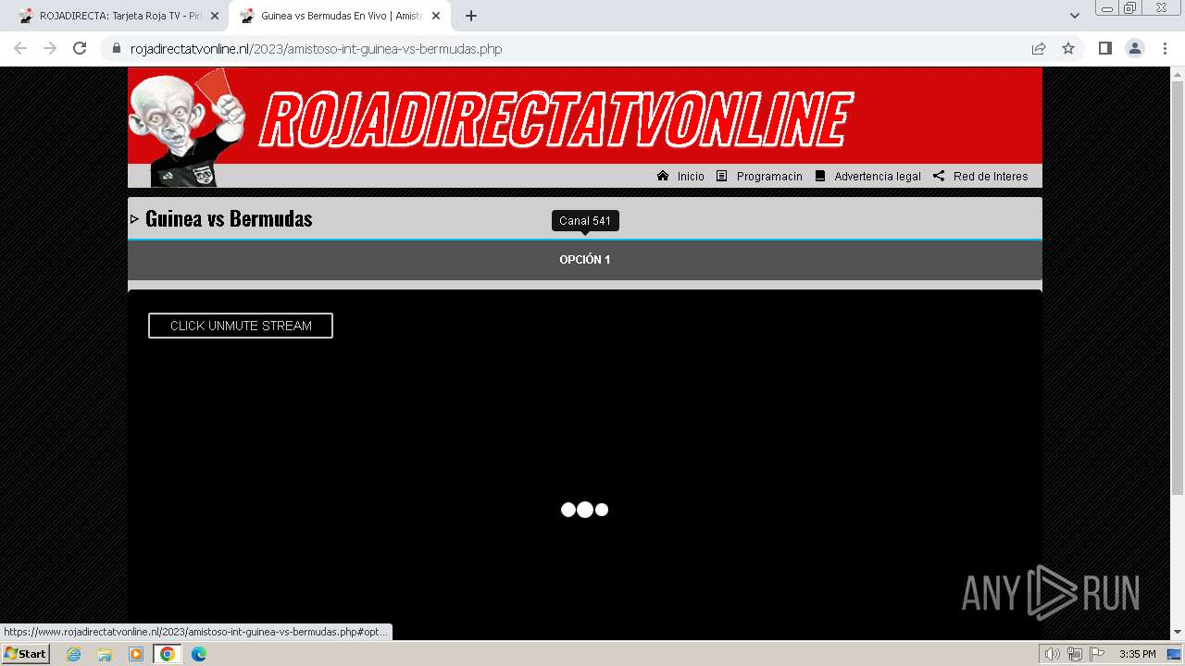1185x666 pixels.
Task: Open File Explorer from the taskbar
Action: (x=105, y=654)
